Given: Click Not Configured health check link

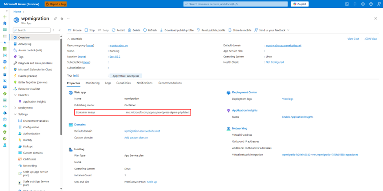Looking at the screenshot, I should tap(275, 62).
